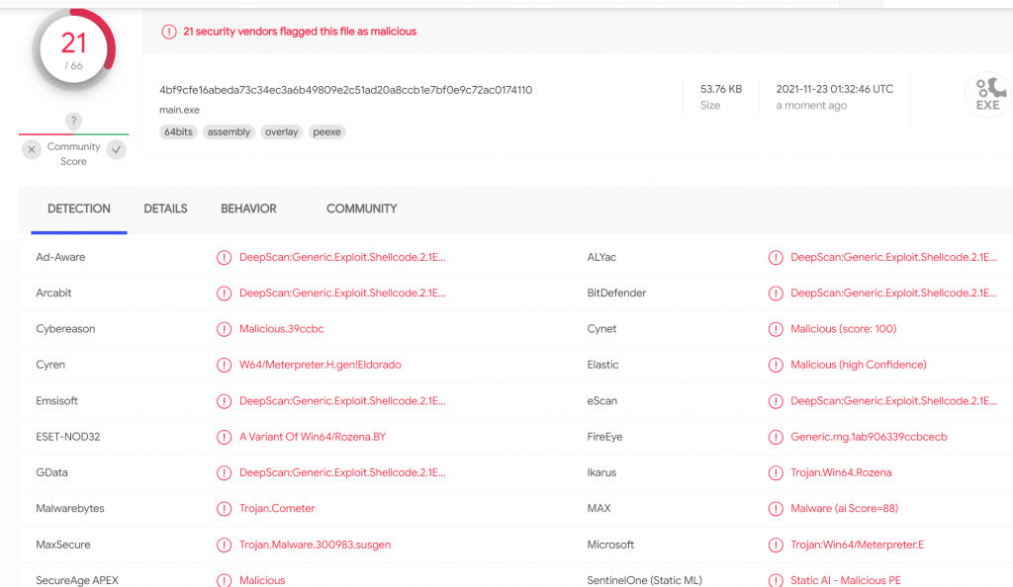Screen dimensions: 1013x587
Task: Click the alert icon in SecureAge APEX row
Action: point(225,580)
